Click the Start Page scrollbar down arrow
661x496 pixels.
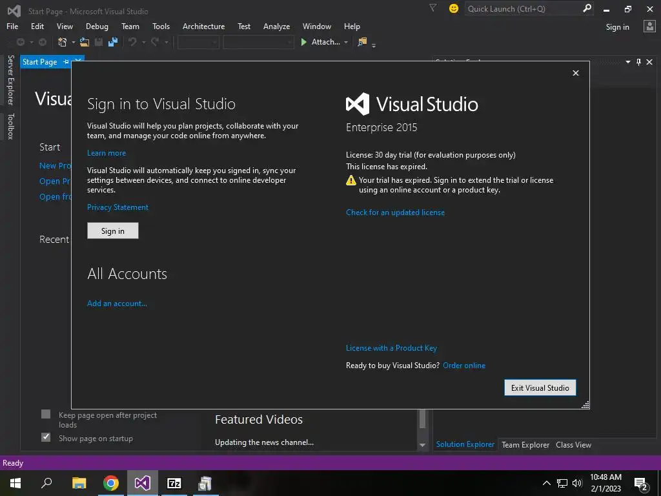point(422,445)
